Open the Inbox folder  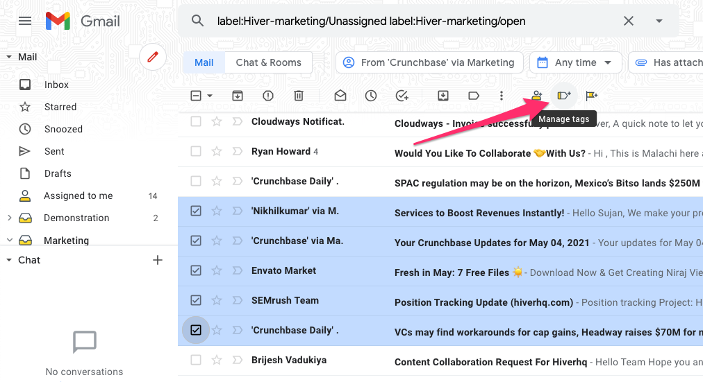click(56, 85)
